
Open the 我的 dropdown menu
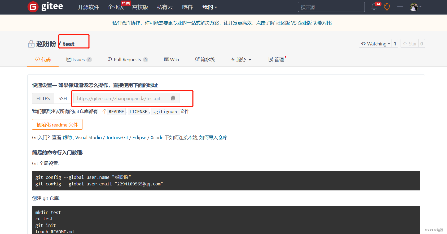210,7
